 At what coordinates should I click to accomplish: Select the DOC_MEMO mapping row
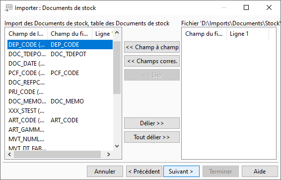pos(60,101)
